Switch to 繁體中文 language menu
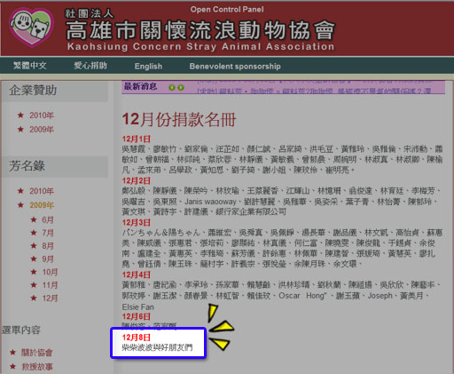 30,66
